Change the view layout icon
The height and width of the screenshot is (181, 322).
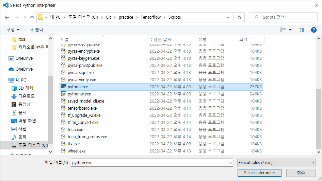[x=283, y=30]
